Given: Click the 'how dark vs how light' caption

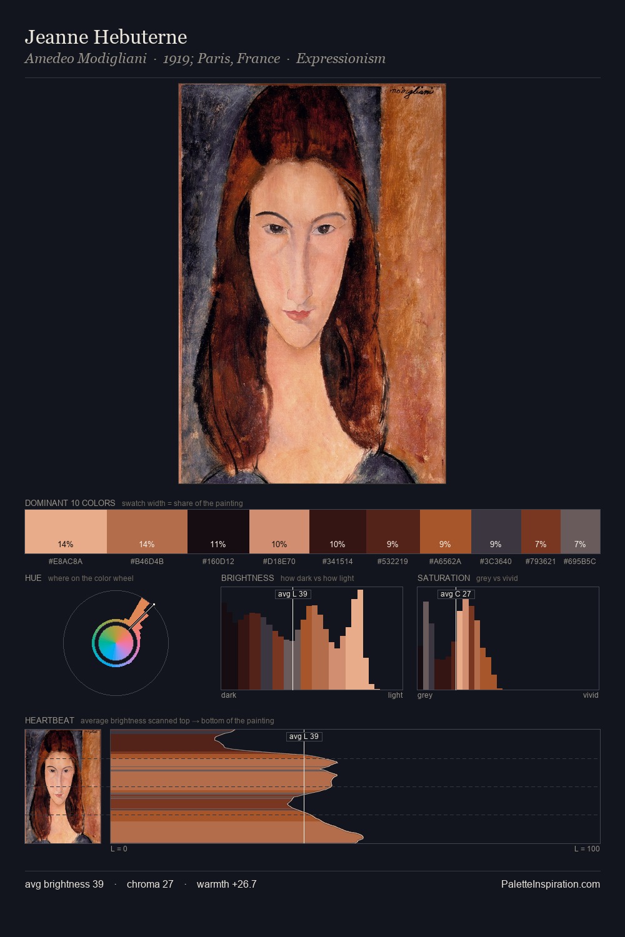Looking at the screenshot, I should [x=317, y=578].
